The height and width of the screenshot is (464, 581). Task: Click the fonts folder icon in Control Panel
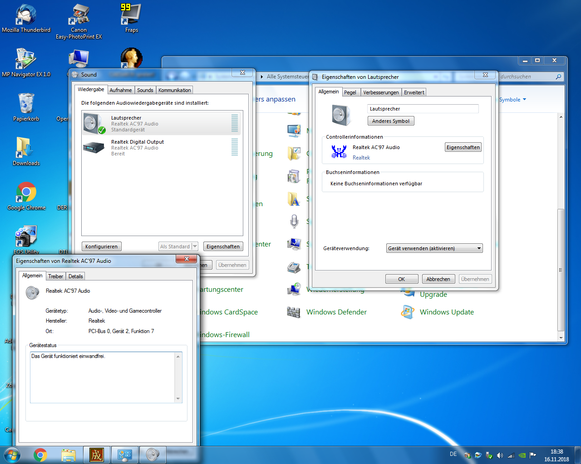click(294, 199)
